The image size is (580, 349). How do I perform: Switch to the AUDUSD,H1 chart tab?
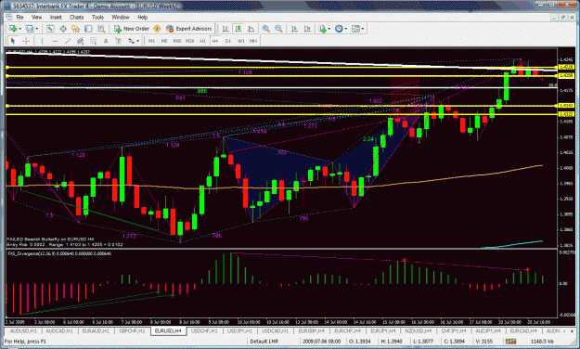click(23, 330)
